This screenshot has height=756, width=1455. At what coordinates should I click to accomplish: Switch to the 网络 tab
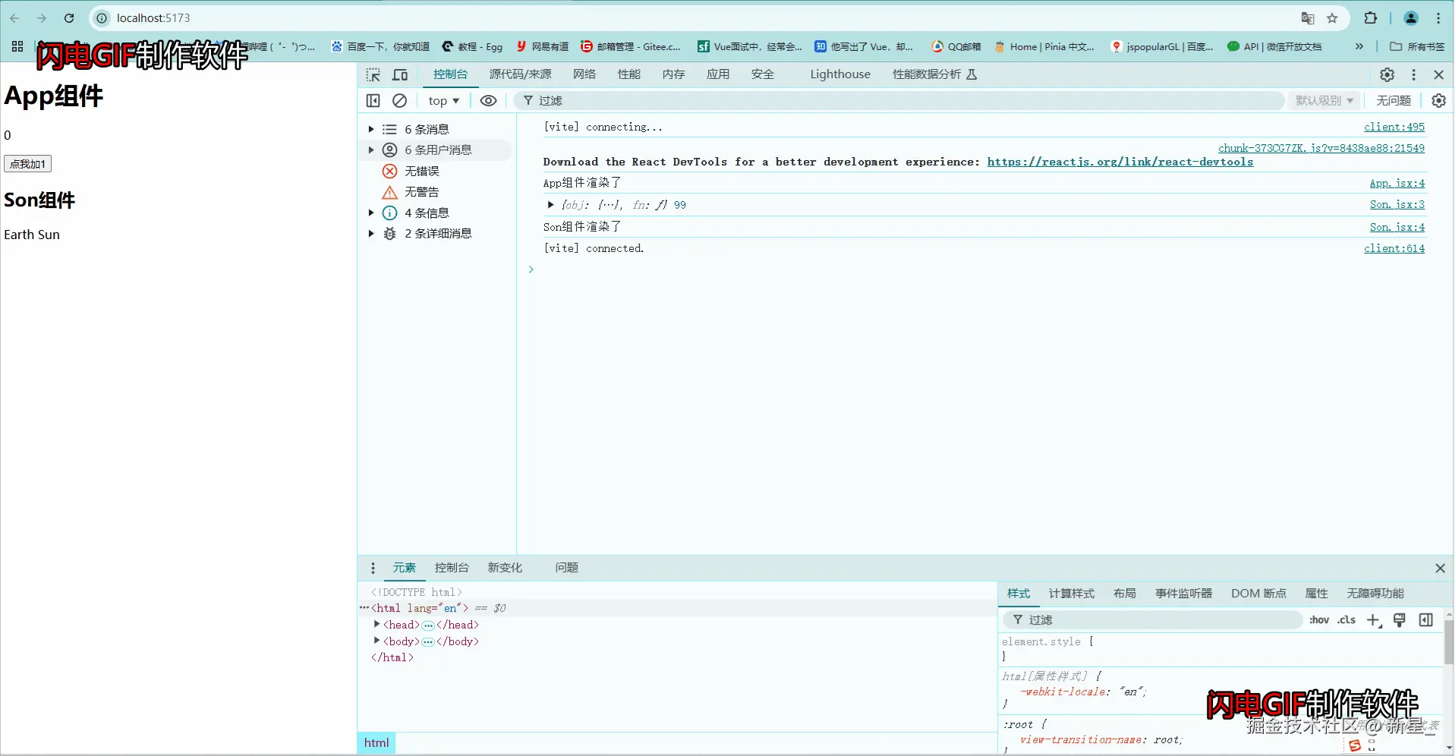pos(584,74)
